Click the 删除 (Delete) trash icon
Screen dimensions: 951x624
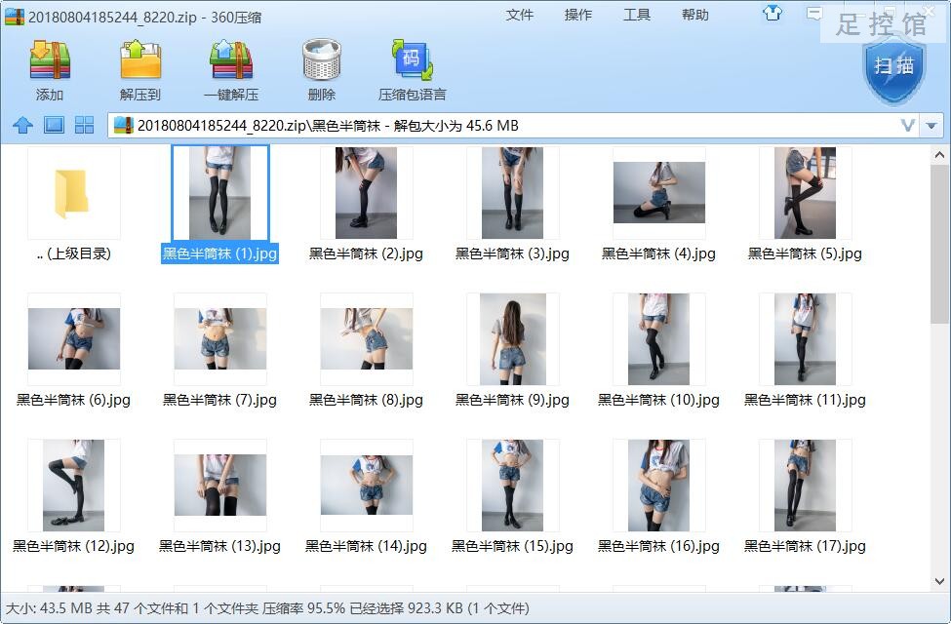pos(322,60)
